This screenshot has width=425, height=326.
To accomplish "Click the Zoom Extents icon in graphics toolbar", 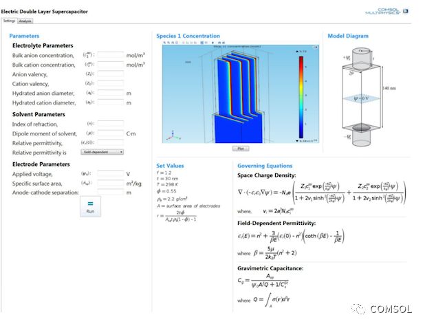I will point(177,43).
